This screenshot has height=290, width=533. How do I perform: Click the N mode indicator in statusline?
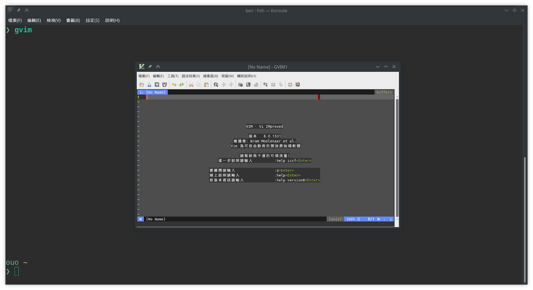(x=141, y=219)
